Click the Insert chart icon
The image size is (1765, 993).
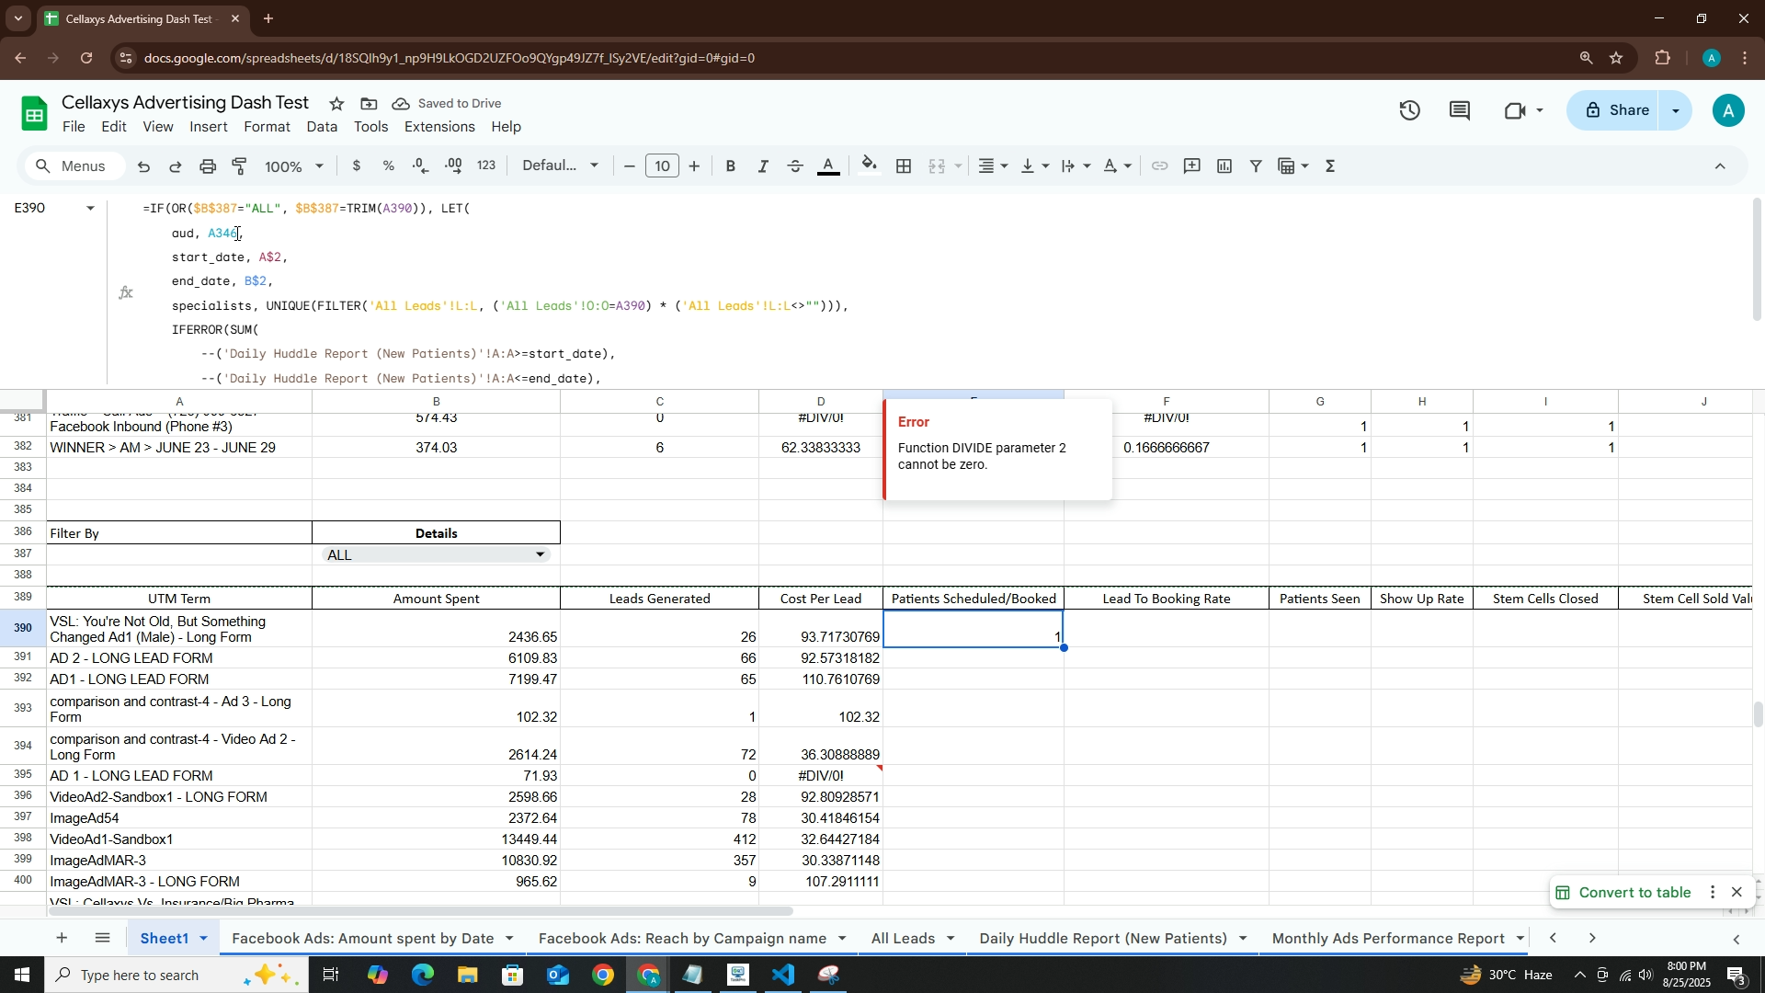point(1224,166)
